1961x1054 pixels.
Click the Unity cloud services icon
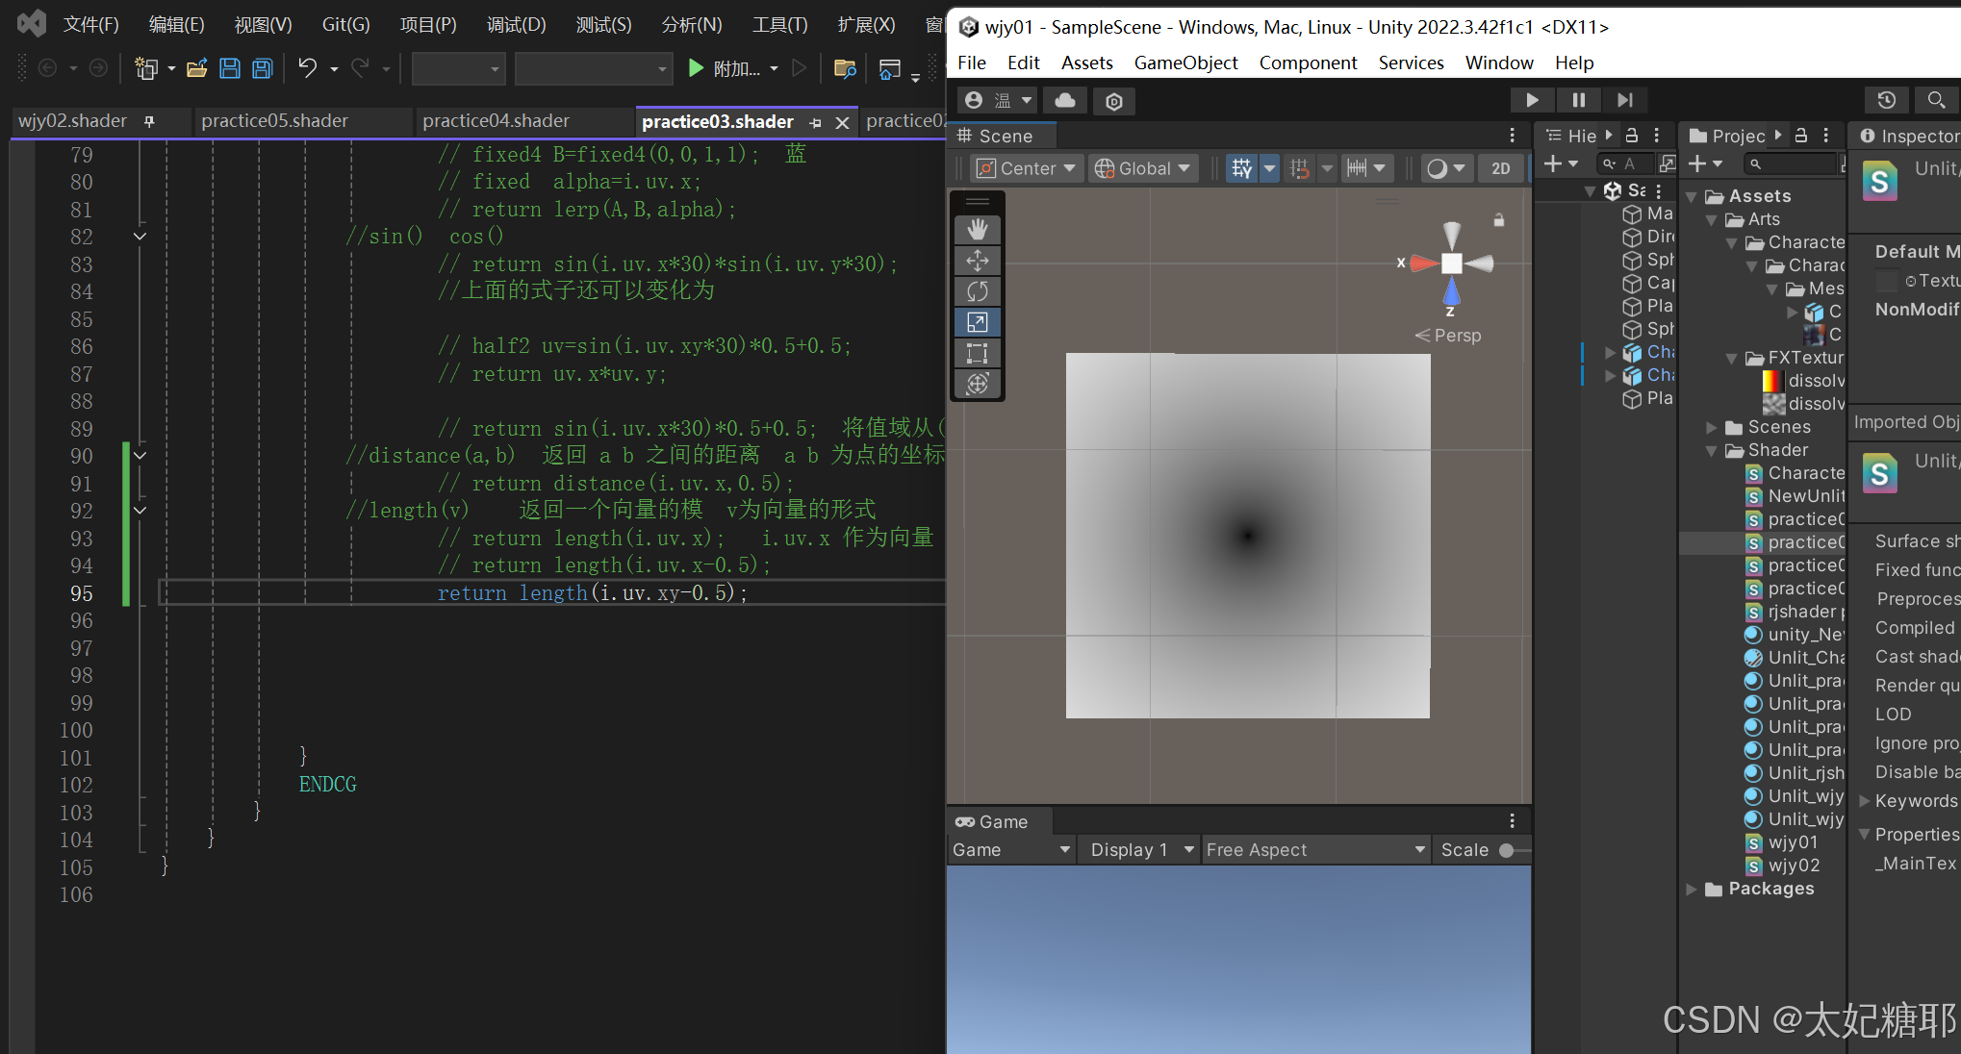[x=1065, y=100]
